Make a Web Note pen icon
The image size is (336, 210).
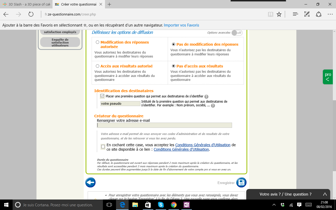point(307,14)
